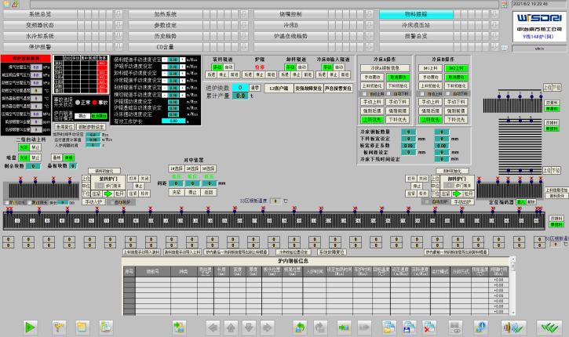Click the right arrow navigation icon
Screen dimensions: 569x337
tap(267, 328)
